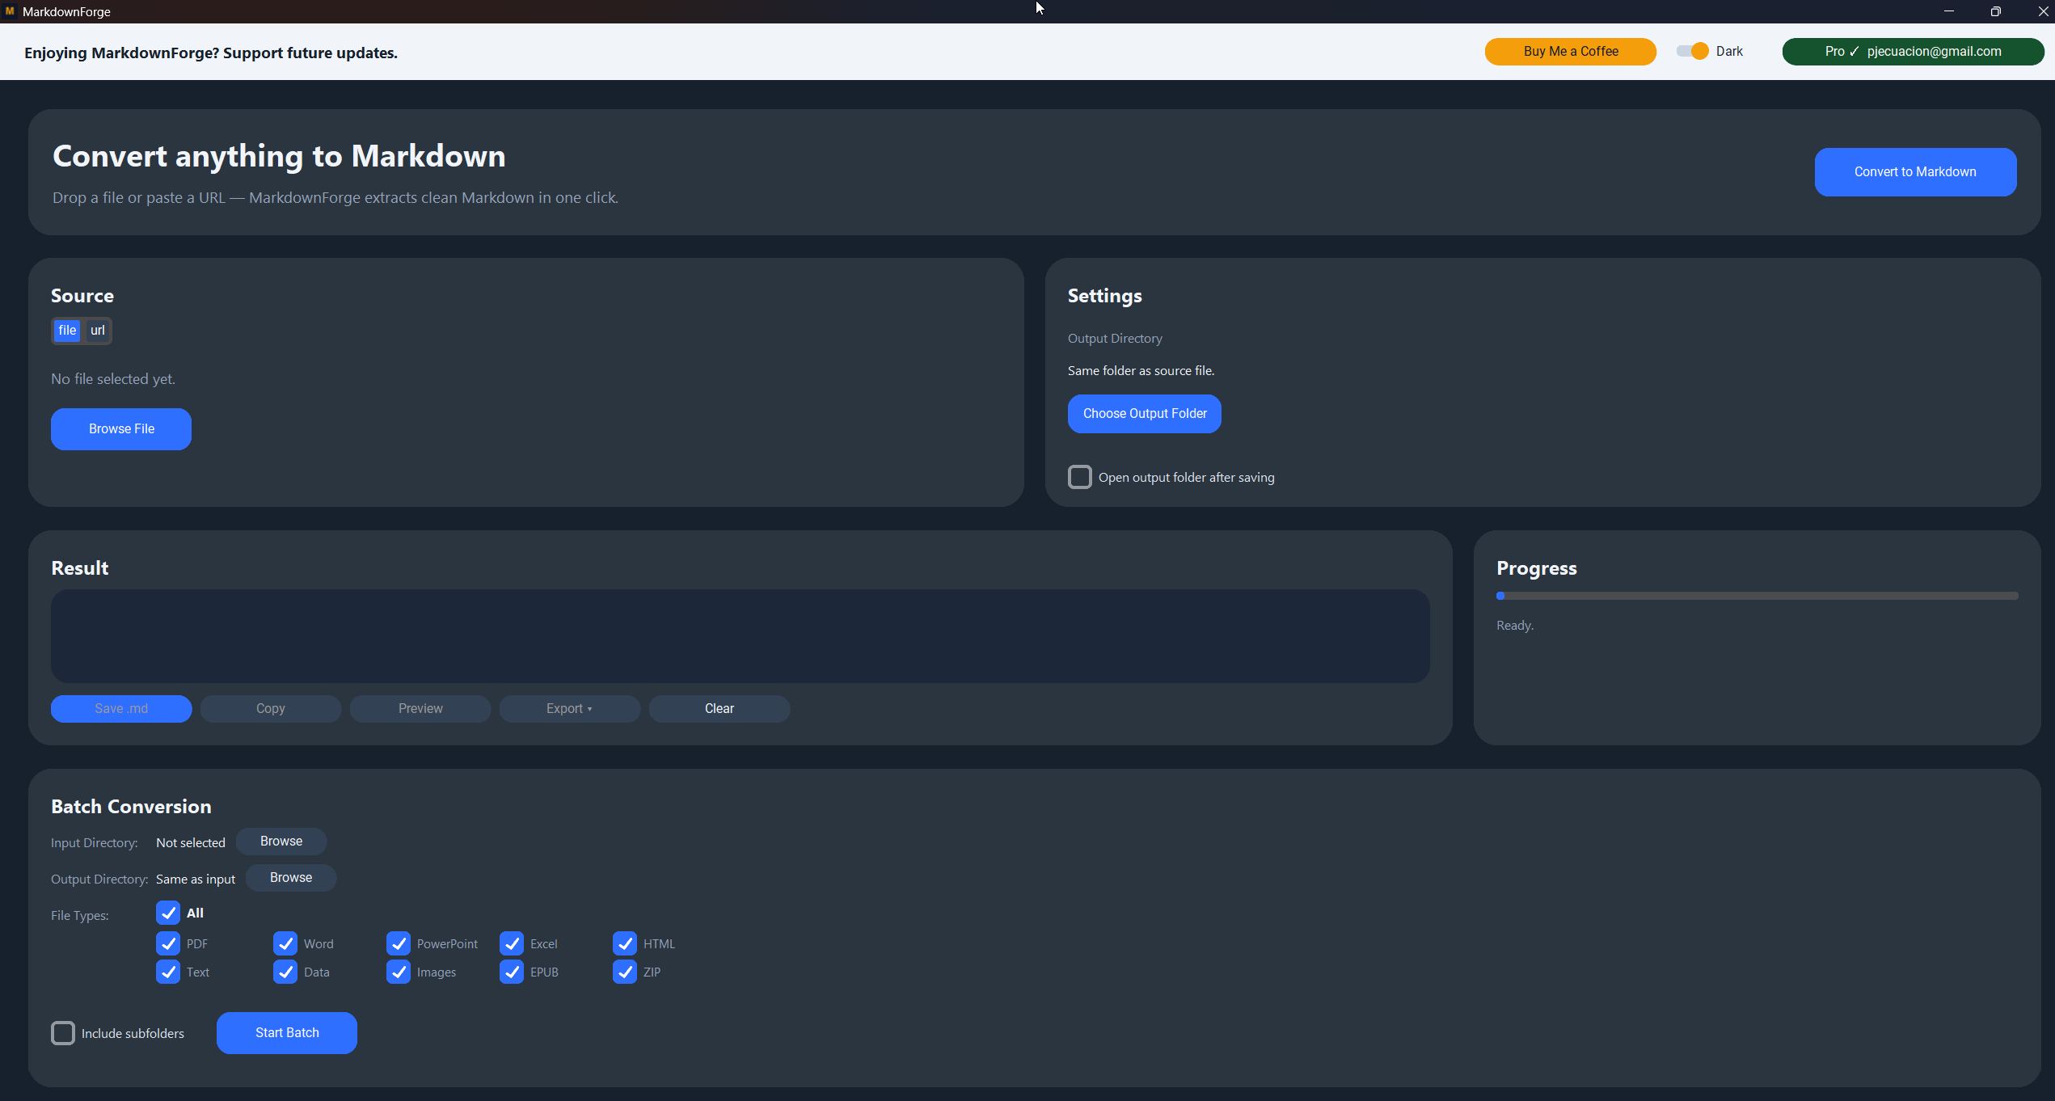Browse for batch Input Directory
The image size is (2055, 1101).
pos(281,842)
